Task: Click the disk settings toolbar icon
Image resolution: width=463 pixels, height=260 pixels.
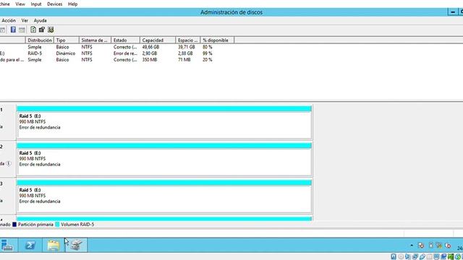Action: tap(51, 30)
